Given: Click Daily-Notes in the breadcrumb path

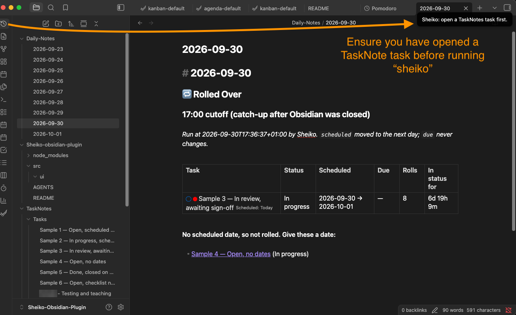Looking at the screenshot, I should pyautogui.click(x=306, y=22).
